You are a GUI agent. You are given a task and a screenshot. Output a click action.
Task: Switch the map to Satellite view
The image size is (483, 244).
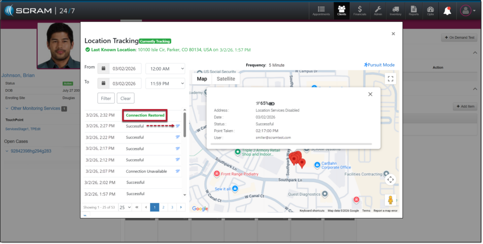(225, 79)
